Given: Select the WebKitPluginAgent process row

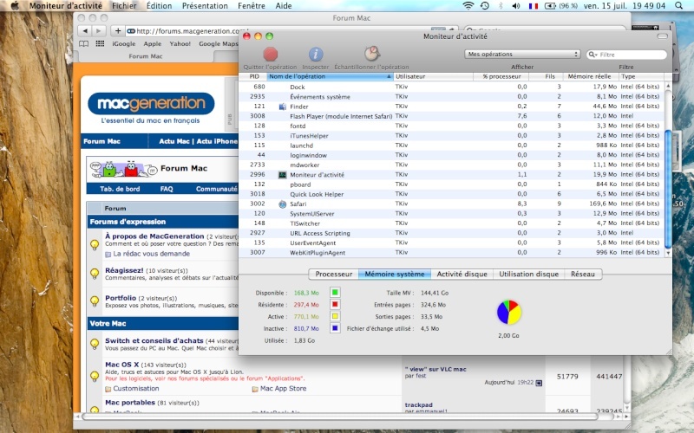Looking at the screenshot, I should [x=451, y=252].
